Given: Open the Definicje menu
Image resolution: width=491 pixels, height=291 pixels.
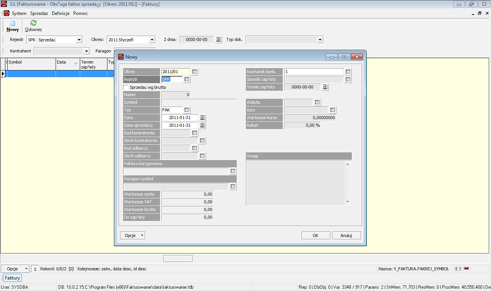Looking at the screenshot, I should 61,13.
